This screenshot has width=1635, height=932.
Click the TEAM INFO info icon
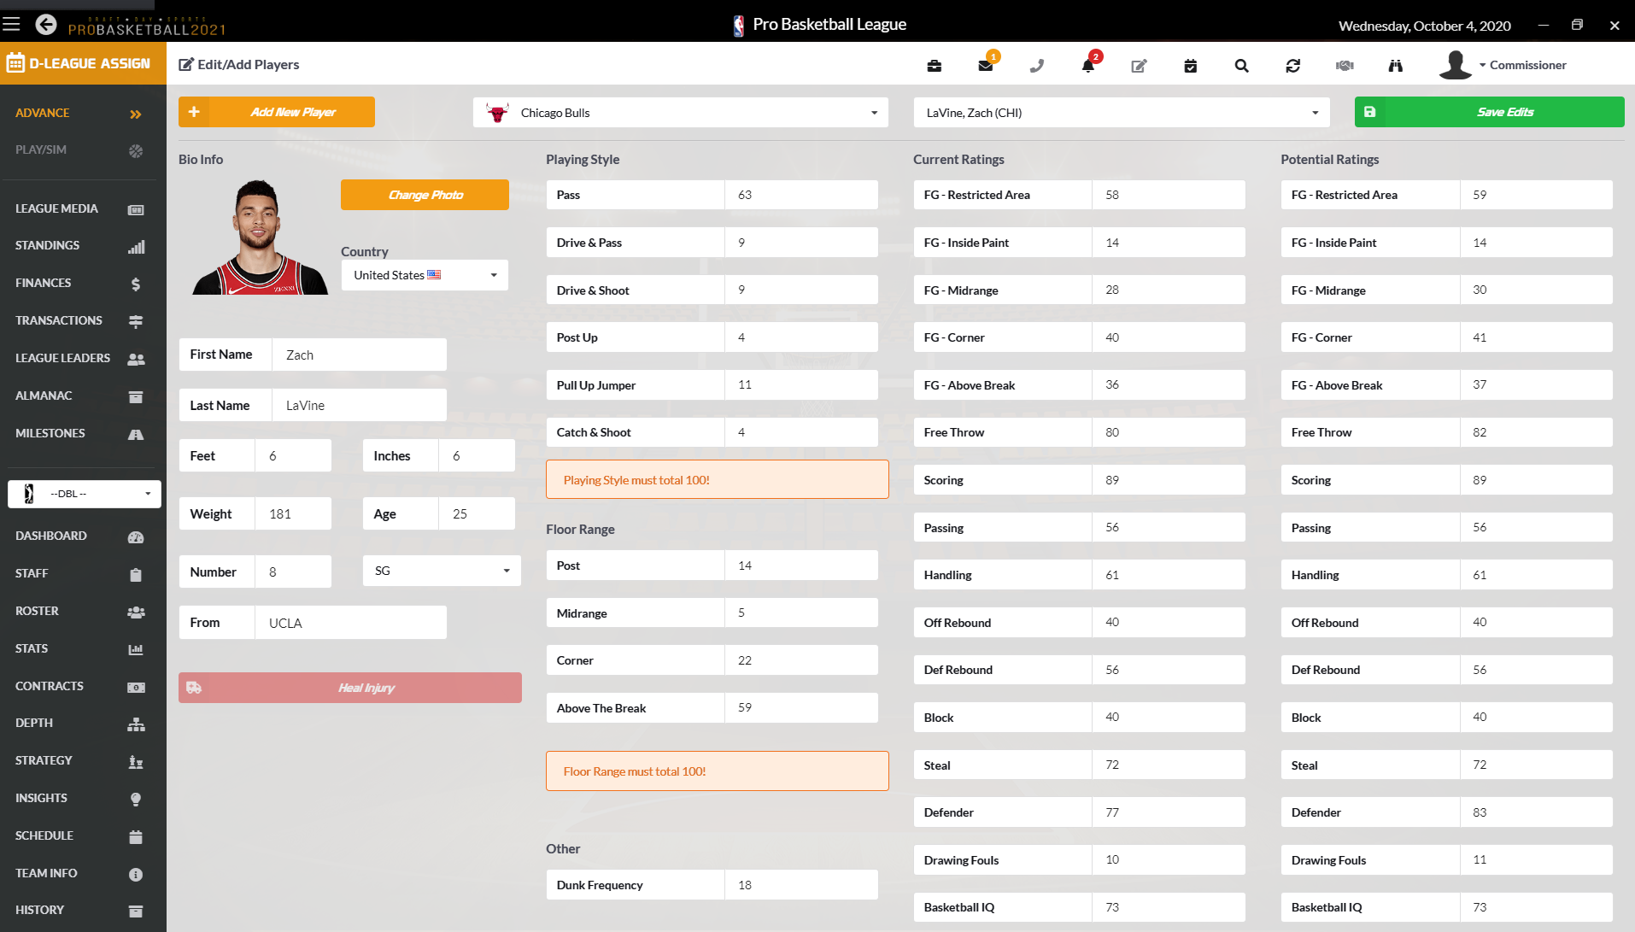click(x=136, y=875)
